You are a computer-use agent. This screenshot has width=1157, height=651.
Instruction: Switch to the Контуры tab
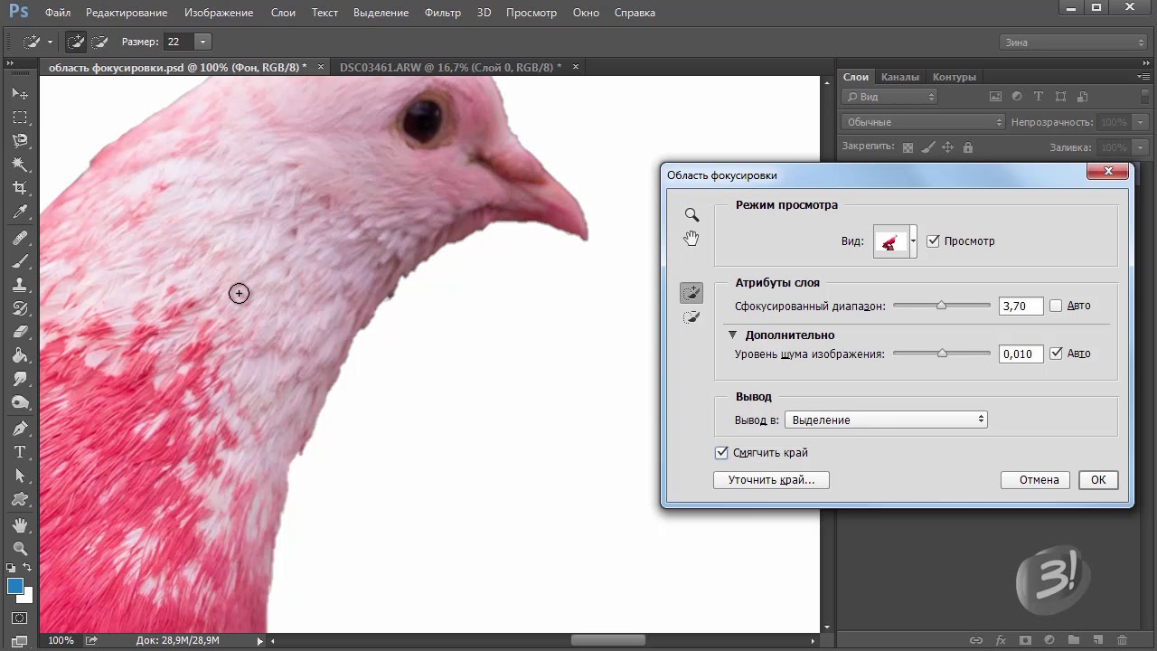coord(955,77)
